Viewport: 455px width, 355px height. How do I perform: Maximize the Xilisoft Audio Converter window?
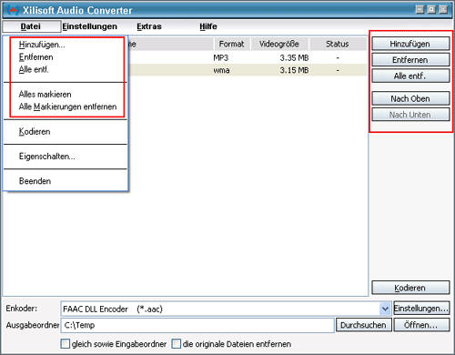431,9
